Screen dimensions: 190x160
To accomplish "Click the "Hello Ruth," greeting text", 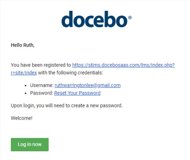I will tap(22, 45).
